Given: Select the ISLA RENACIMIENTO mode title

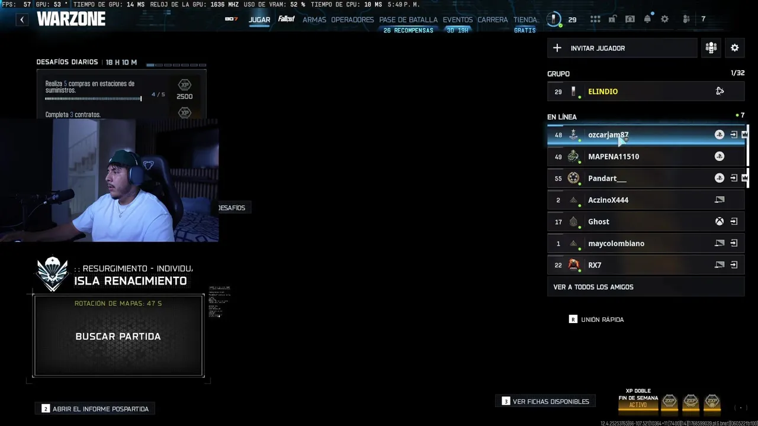Looking at the screenshot, I should coord(130,281).
